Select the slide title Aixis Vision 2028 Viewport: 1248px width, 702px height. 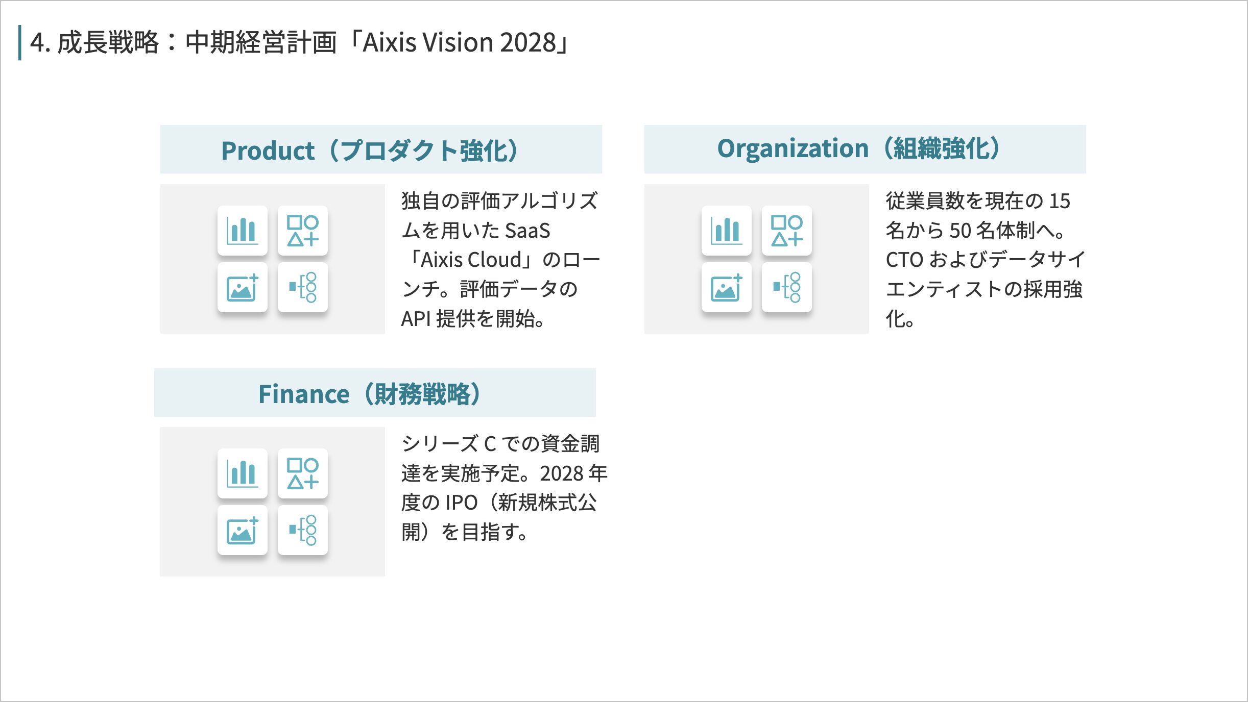(x=300, y=42)
